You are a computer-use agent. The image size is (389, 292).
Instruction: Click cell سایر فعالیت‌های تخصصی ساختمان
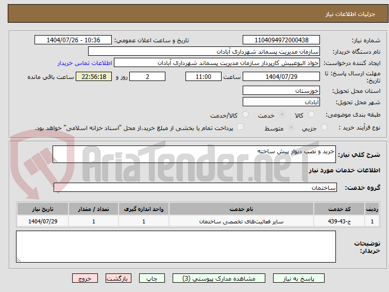tap(242, 221)
